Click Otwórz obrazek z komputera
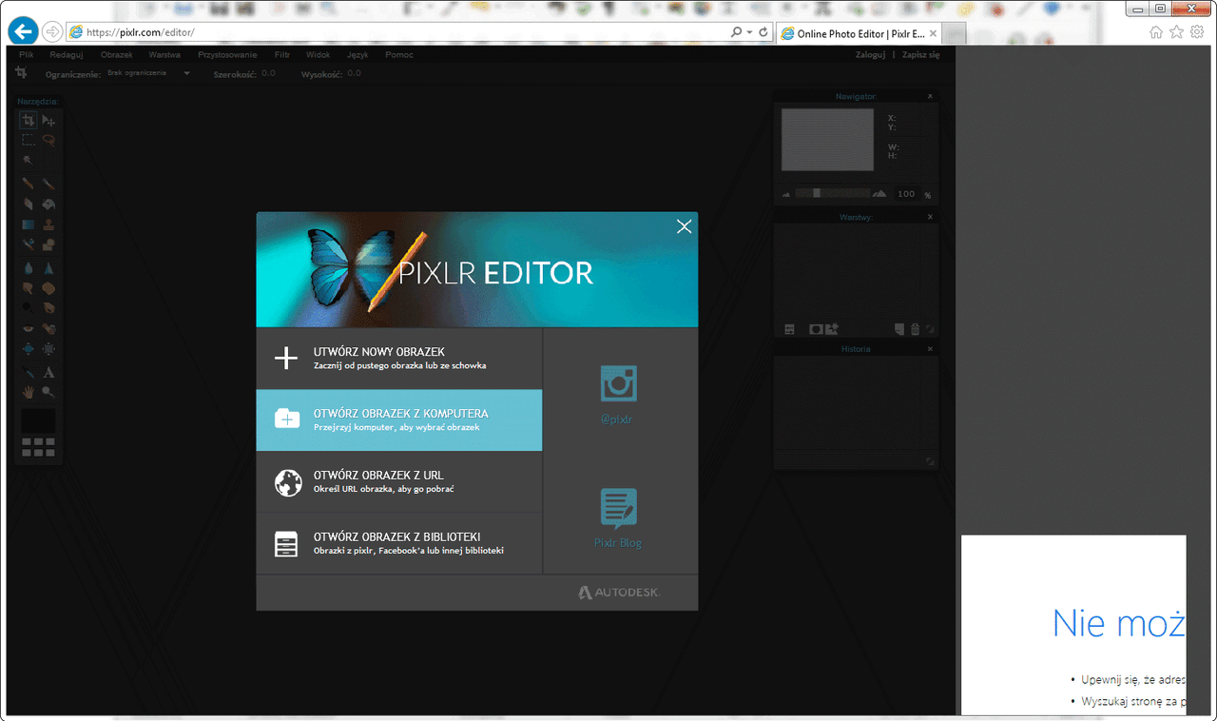1217x721 pixels. [399, 419]
